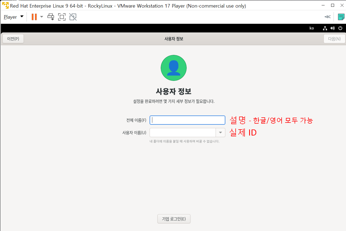The width and height of the screenshot is (346, 231).
Task: Maximize the VMware Player window
Action: (332, 5)
